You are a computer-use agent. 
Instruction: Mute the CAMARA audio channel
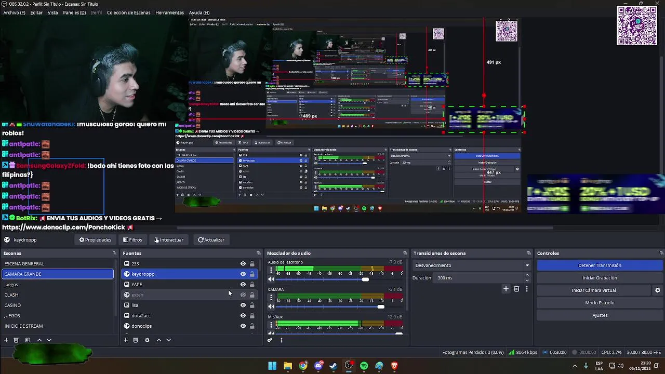point(271,306)
